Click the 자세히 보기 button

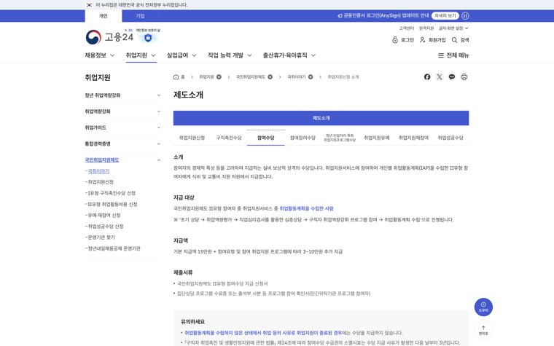[445, 16]
